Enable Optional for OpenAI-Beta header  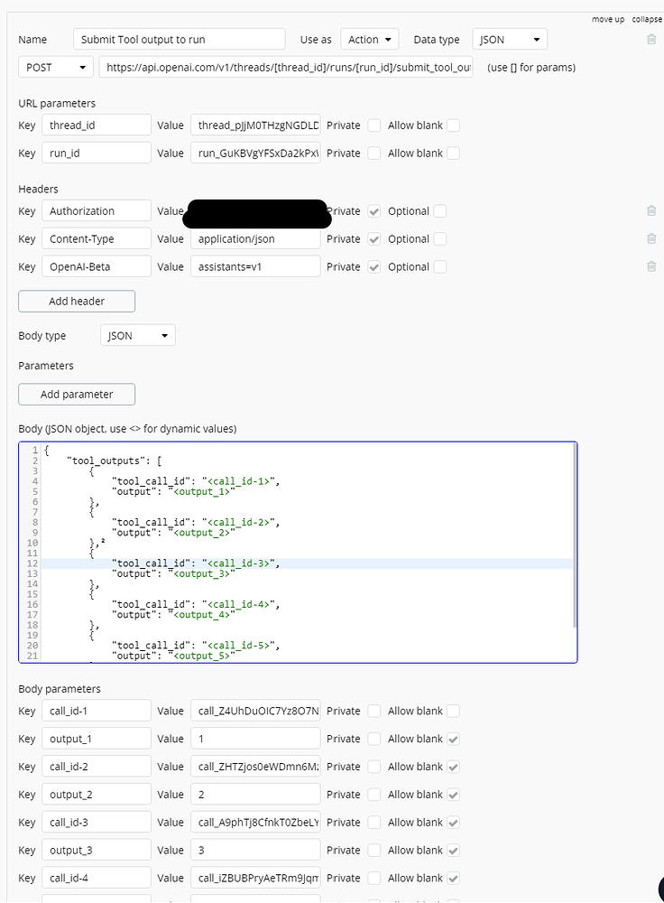click(439, 266)
